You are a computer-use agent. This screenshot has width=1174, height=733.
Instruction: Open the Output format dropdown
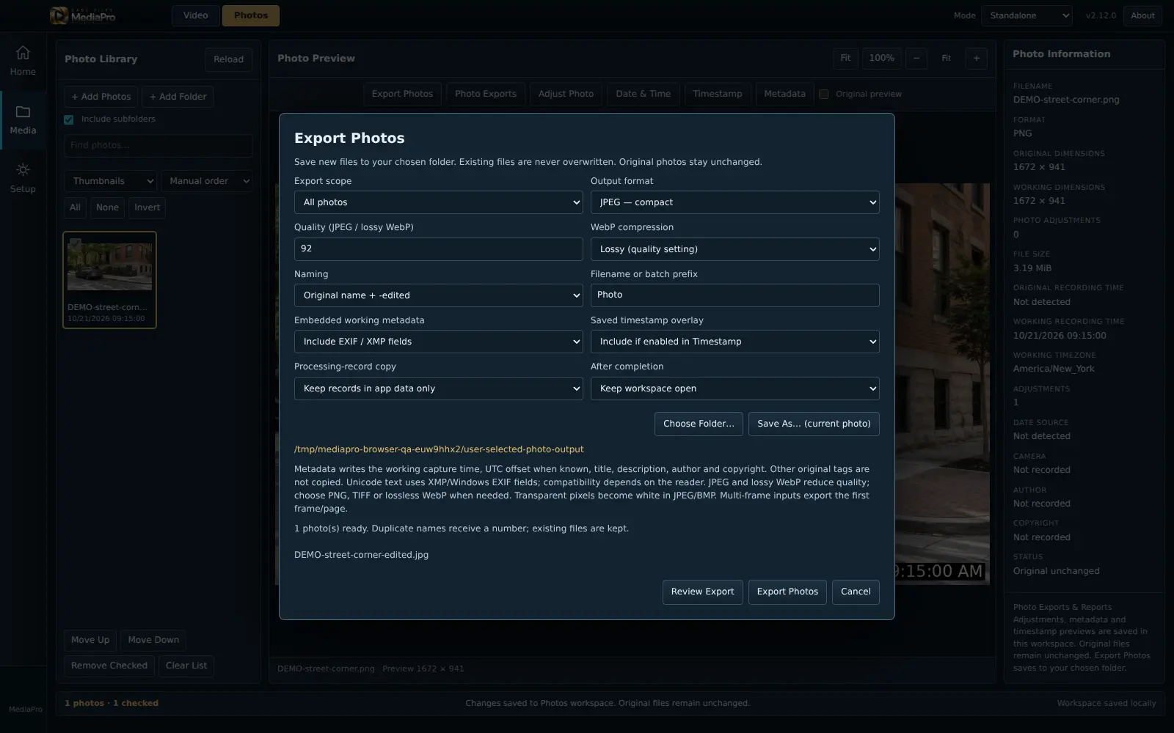(735, 202)
